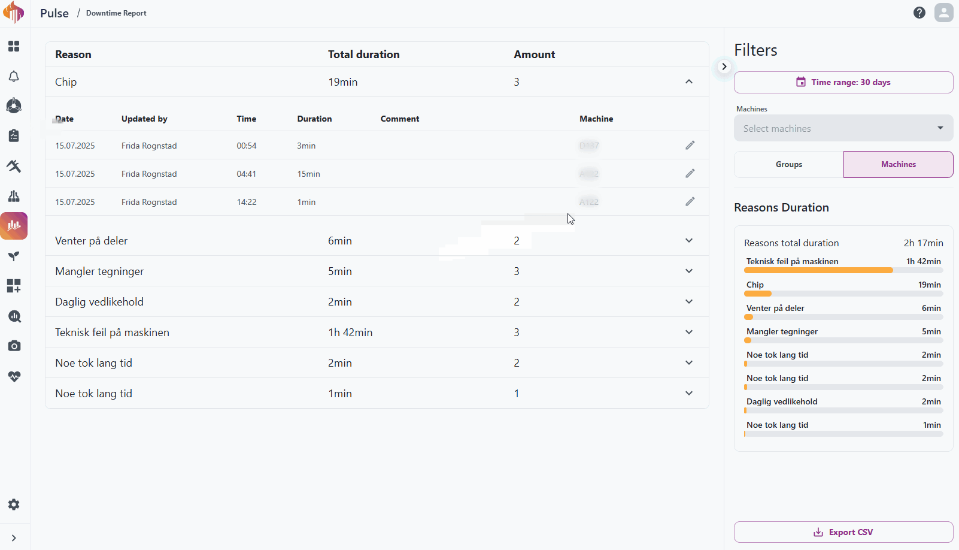Collapse the Chip reason row
The height and width of the screenshot is (550, 959).
[688, 82]
